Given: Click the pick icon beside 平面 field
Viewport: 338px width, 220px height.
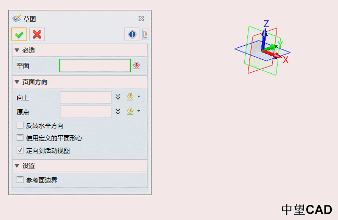Looking at the screenshot, I should (136, 66).
